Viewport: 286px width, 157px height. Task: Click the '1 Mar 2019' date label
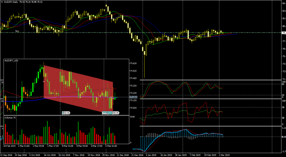224,155
